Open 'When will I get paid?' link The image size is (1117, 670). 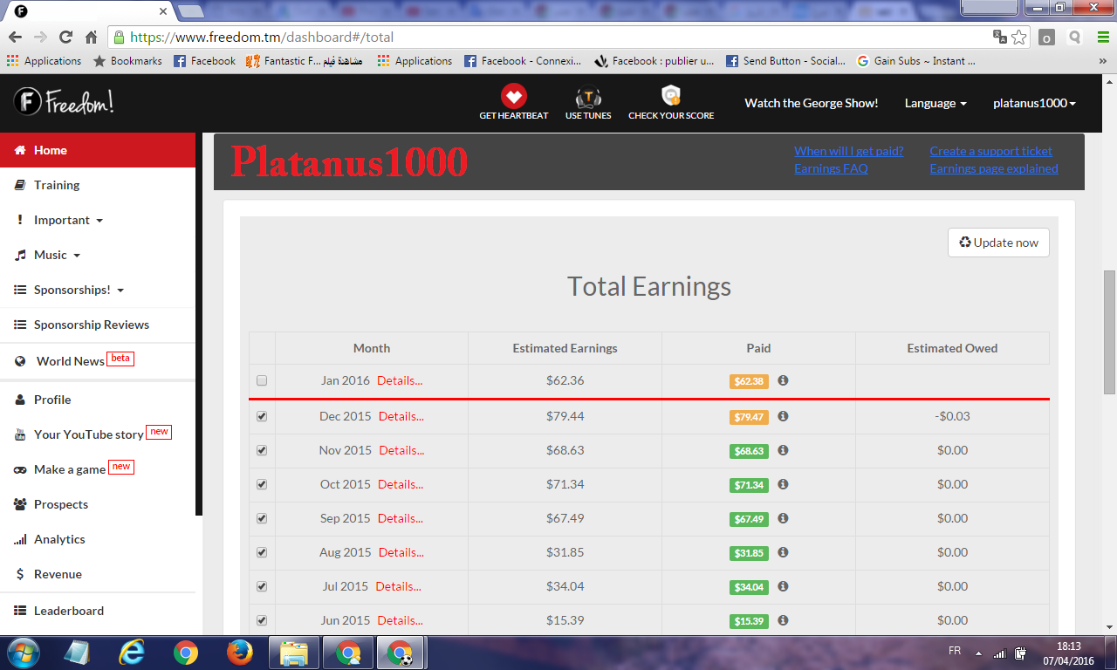(848, 151)
